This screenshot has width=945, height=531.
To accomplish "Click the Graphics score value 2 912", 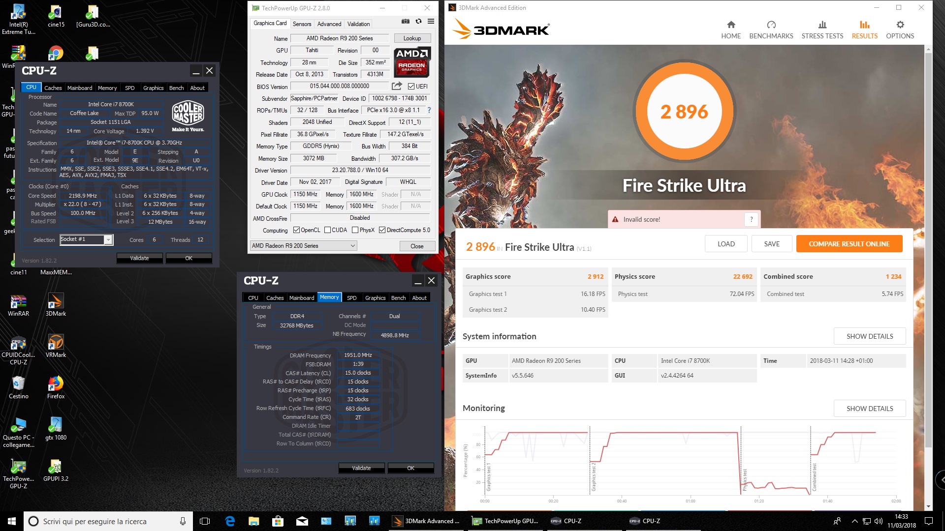I will coord(595,276).
